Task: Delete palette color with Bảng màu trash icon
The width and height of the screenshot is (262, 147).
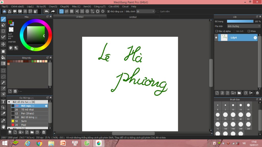Action: point(15,91)
